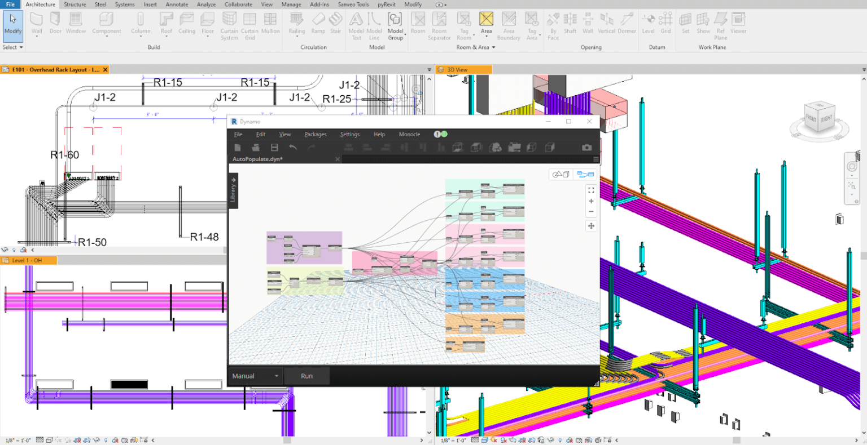Viewport: 867px width, 445px height.
Task: Select the Railing tool in Circulation panel
Action: click(x=296, y=23)
